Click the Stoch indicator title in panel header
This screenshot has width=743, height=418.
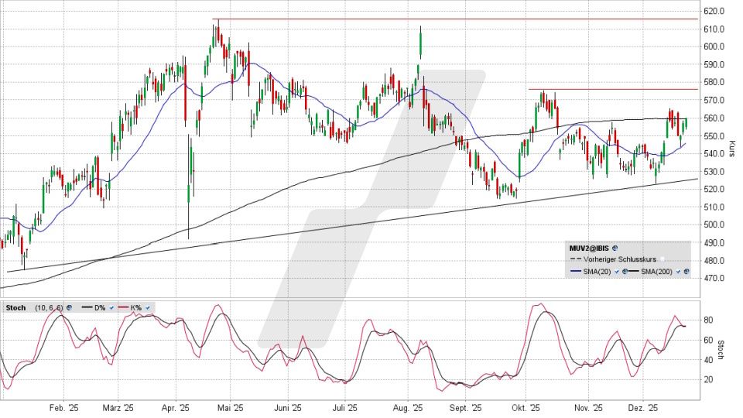click(15, 307)
